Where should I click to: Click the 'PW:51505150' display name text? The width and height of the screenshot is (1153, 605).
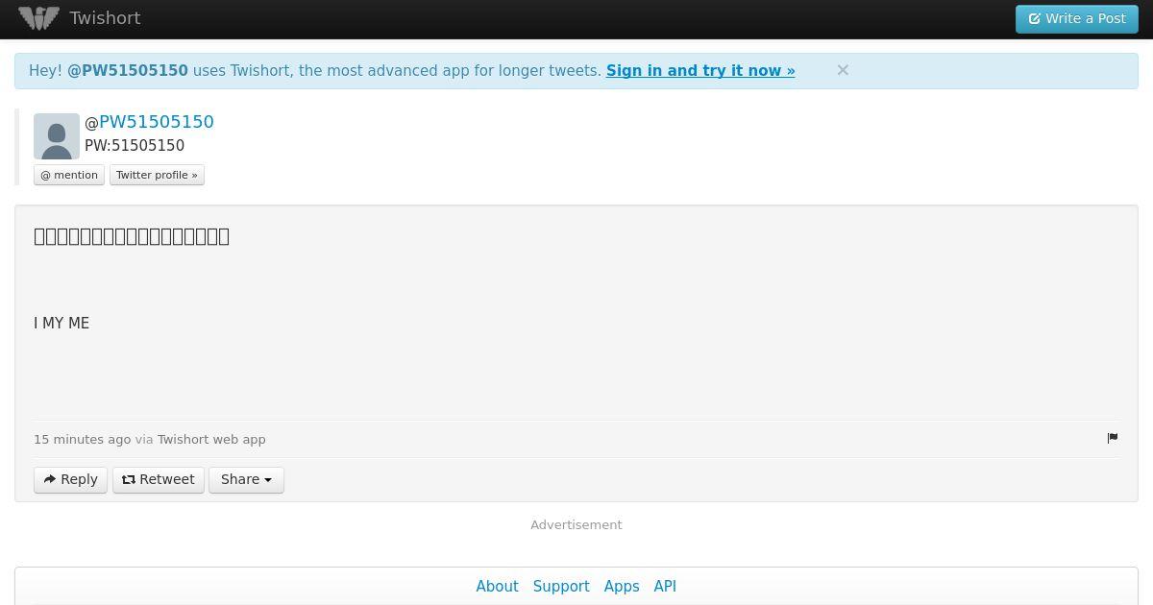pos(135,146)
